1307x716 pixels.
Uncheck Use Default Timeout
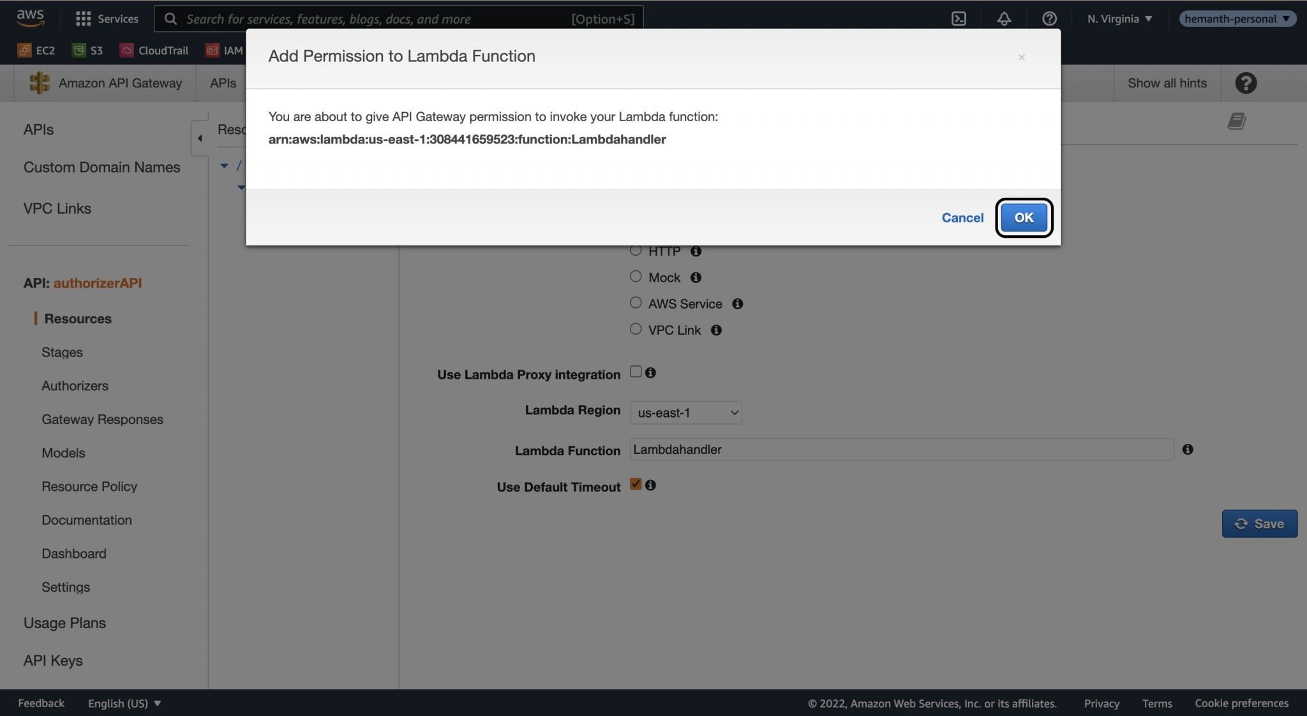(636, 484)
